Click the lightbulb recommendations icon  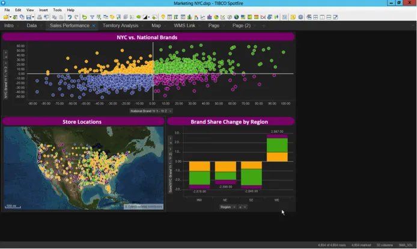(x=163, y=17)
